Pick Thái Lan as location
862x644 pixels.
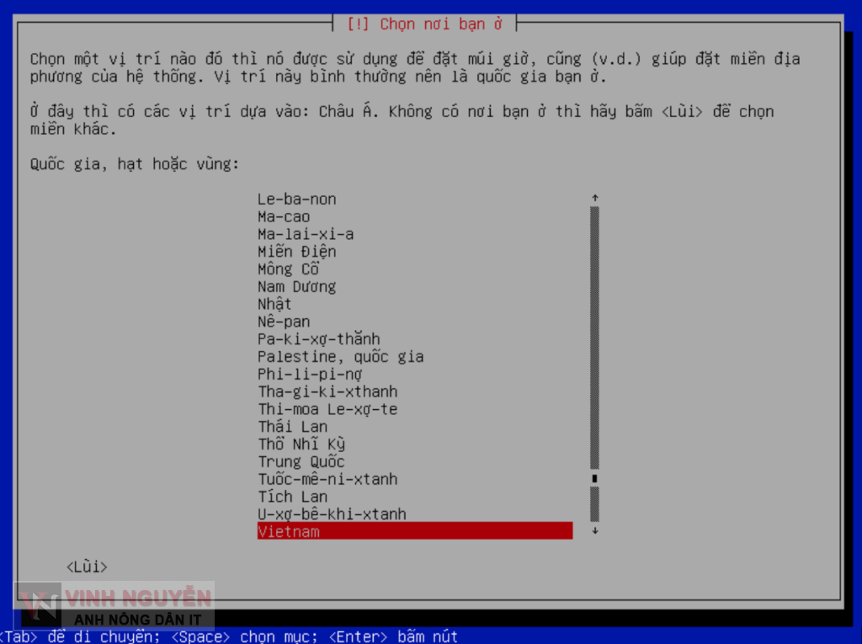tap(292, 427)
